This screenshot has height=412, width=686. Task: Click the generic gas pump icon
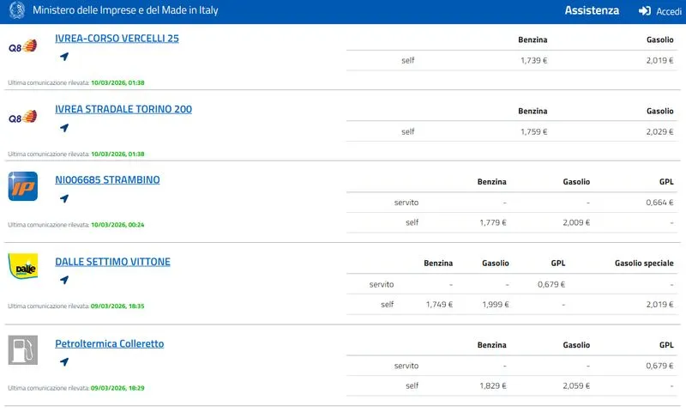pyautogui.click(x=22, y=350)
